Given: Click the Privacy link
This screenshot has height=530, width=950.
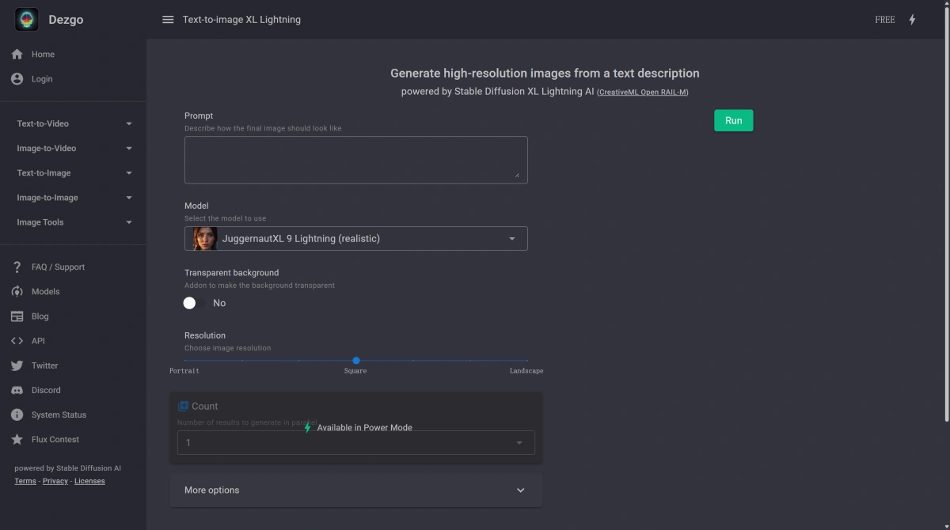Looking at the screenshot, I should click(55, 481).
